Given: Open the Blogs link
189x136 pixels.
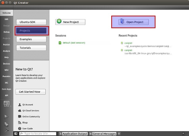Looking at the screenshot, I should (x=25, y=123).
